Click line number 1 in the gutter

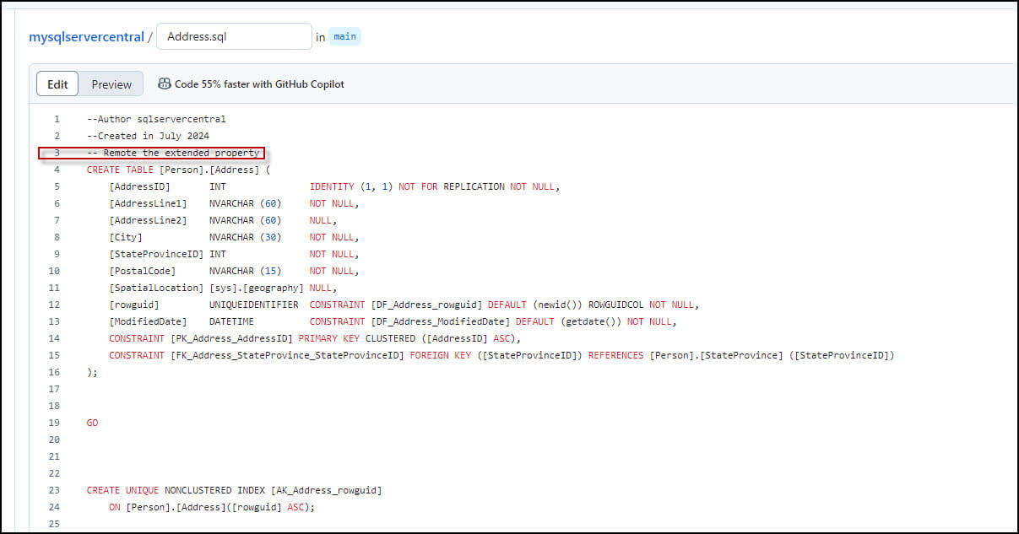pyautogui.click(x=57, y=119)
